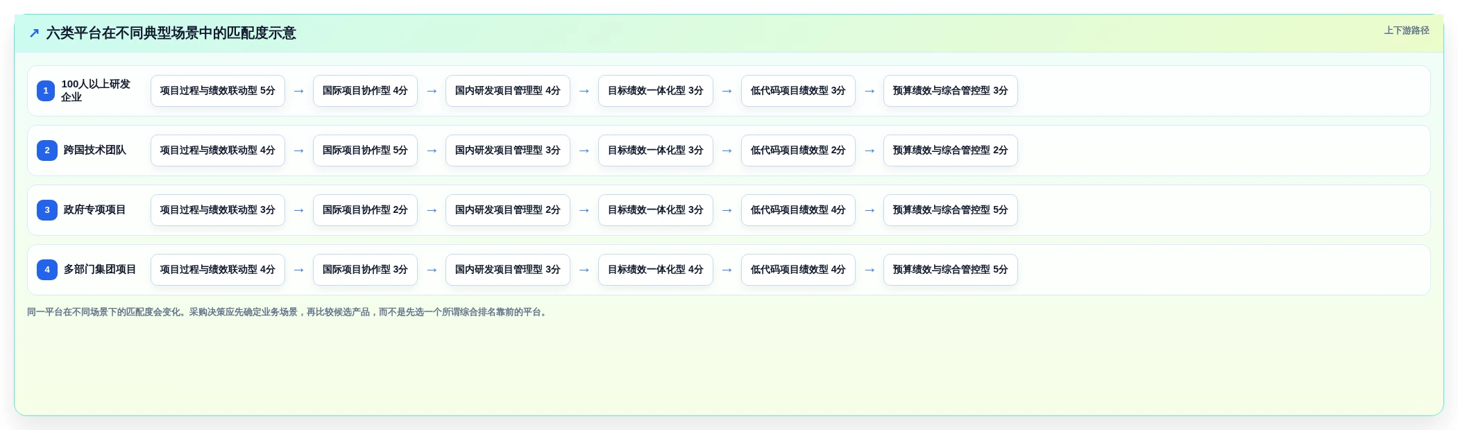Viewport: 1458px width, 430px height.
Task: Select the number 3 badge for 政府专项项目
Action: click(x=46, y=210)
